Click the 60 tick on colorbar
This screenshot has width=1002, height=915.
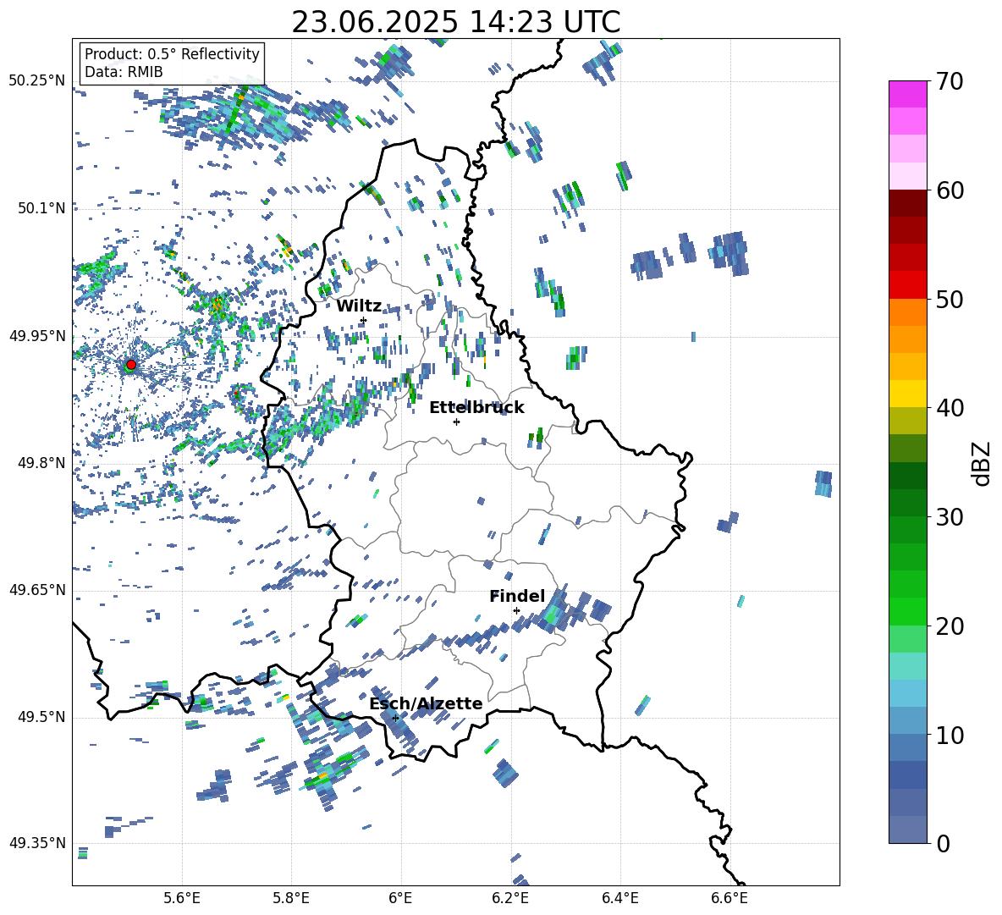[x=950, y=190]
